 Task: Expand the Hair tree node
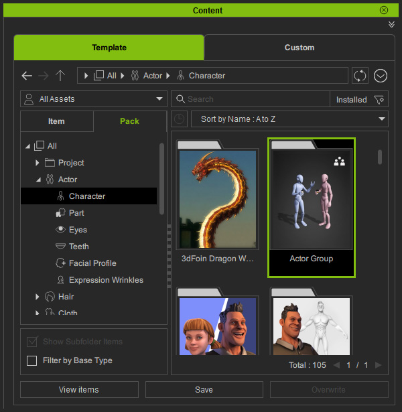38,297
